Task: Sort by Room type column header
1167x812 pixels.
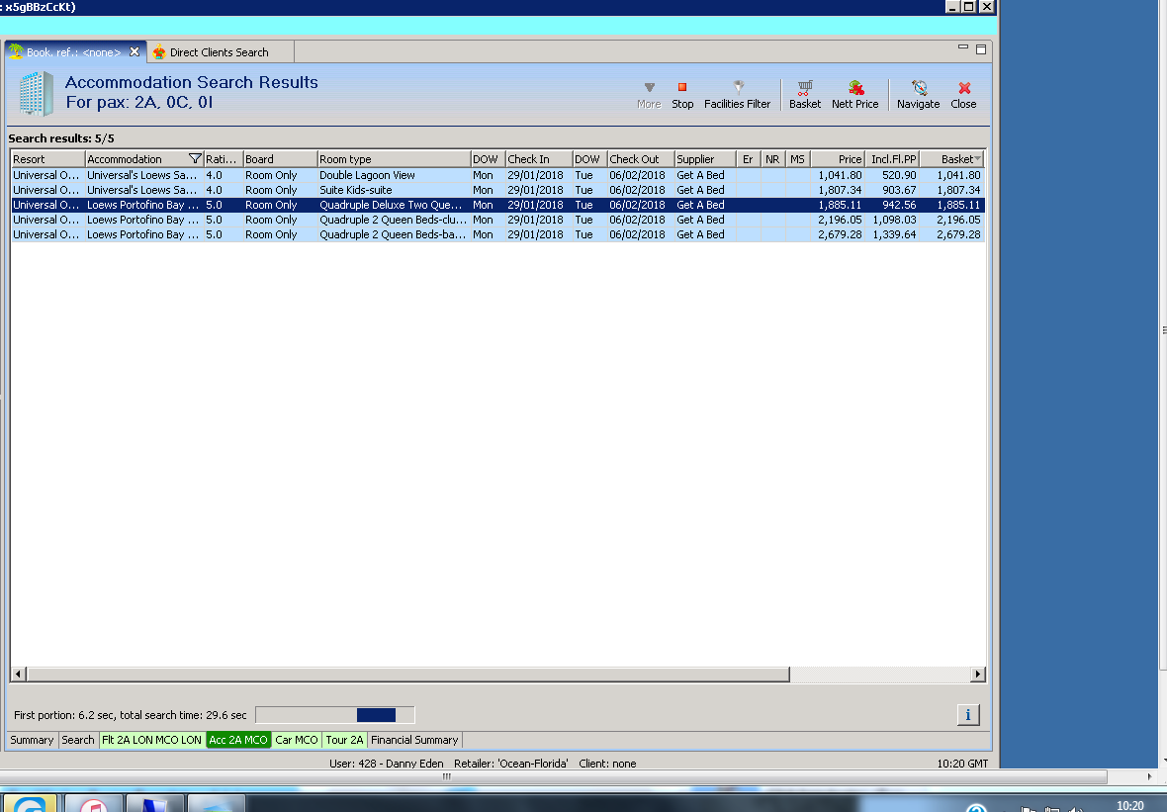Action: click(394, 158)
